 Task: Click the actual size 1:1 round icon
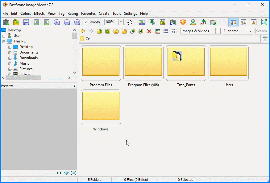[77, 22]
